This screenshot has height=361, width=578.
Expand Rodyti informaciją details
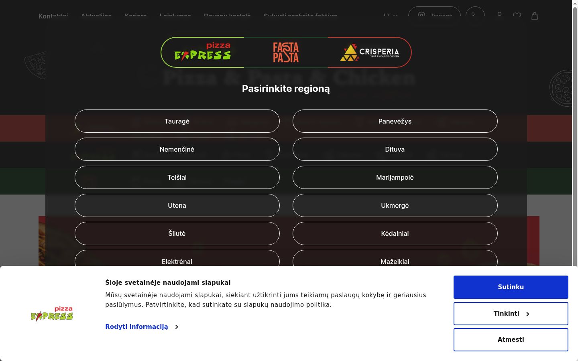[x=142, y=327]
